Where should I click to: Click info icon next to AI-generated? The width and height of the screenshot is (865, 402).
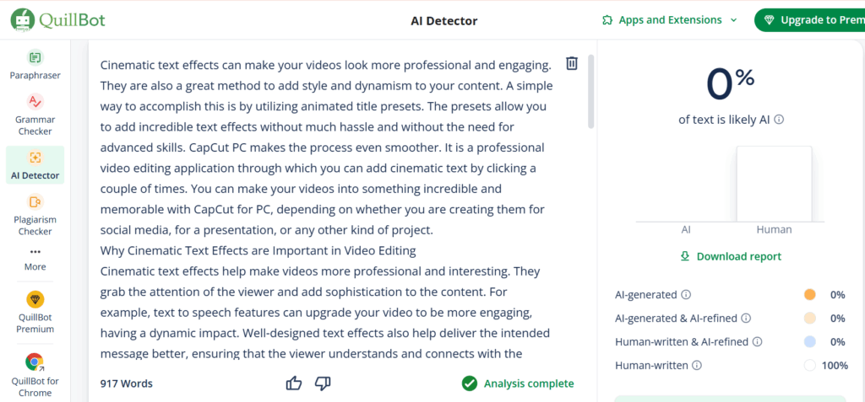[686, 295]
